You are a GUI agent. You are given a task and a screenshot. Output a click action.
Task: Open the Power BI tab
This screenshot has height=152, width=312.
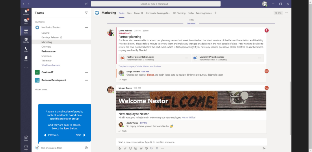(138, 13)
